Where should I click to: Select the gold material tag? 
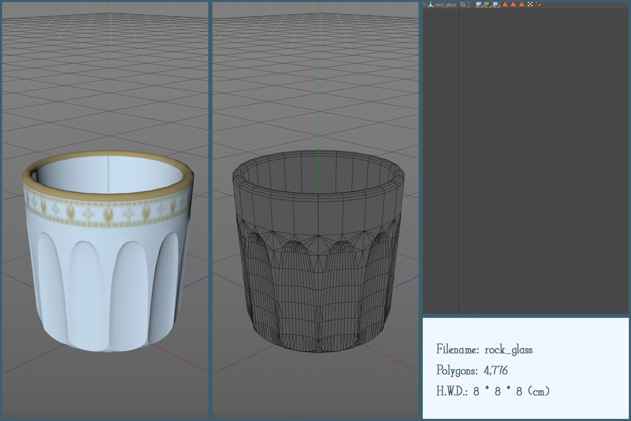[487, 4]
